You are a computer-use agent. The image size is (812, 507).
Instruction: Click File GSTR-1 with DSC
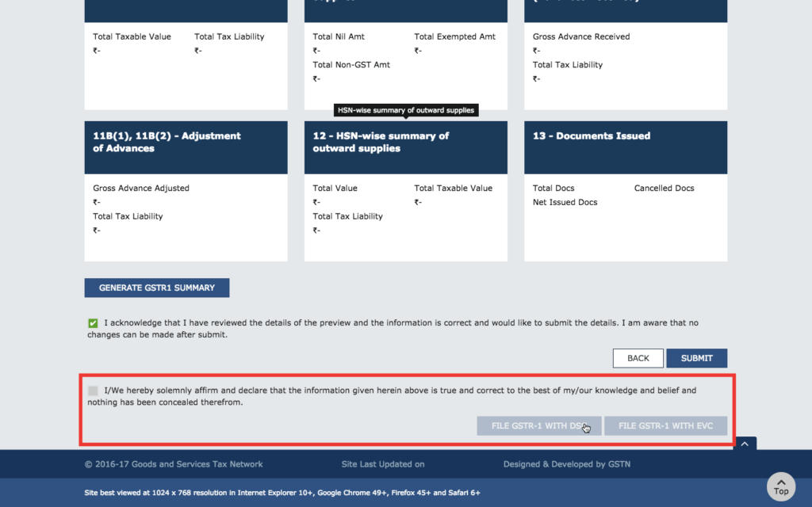(538, 426)
